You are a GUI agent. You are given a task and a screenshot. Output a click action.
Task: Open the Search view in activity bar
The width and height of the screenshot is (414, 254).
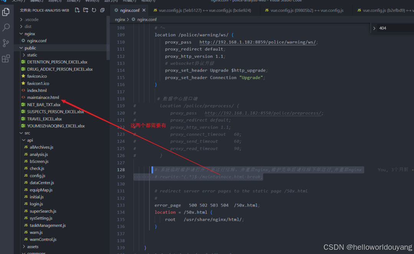coord(6,28)
